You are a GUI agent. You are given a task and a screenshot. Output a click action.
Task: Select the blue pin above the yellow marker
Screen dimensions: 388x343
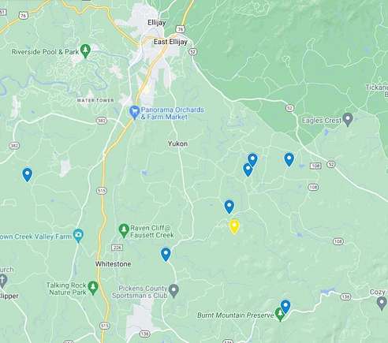point(229,207)
